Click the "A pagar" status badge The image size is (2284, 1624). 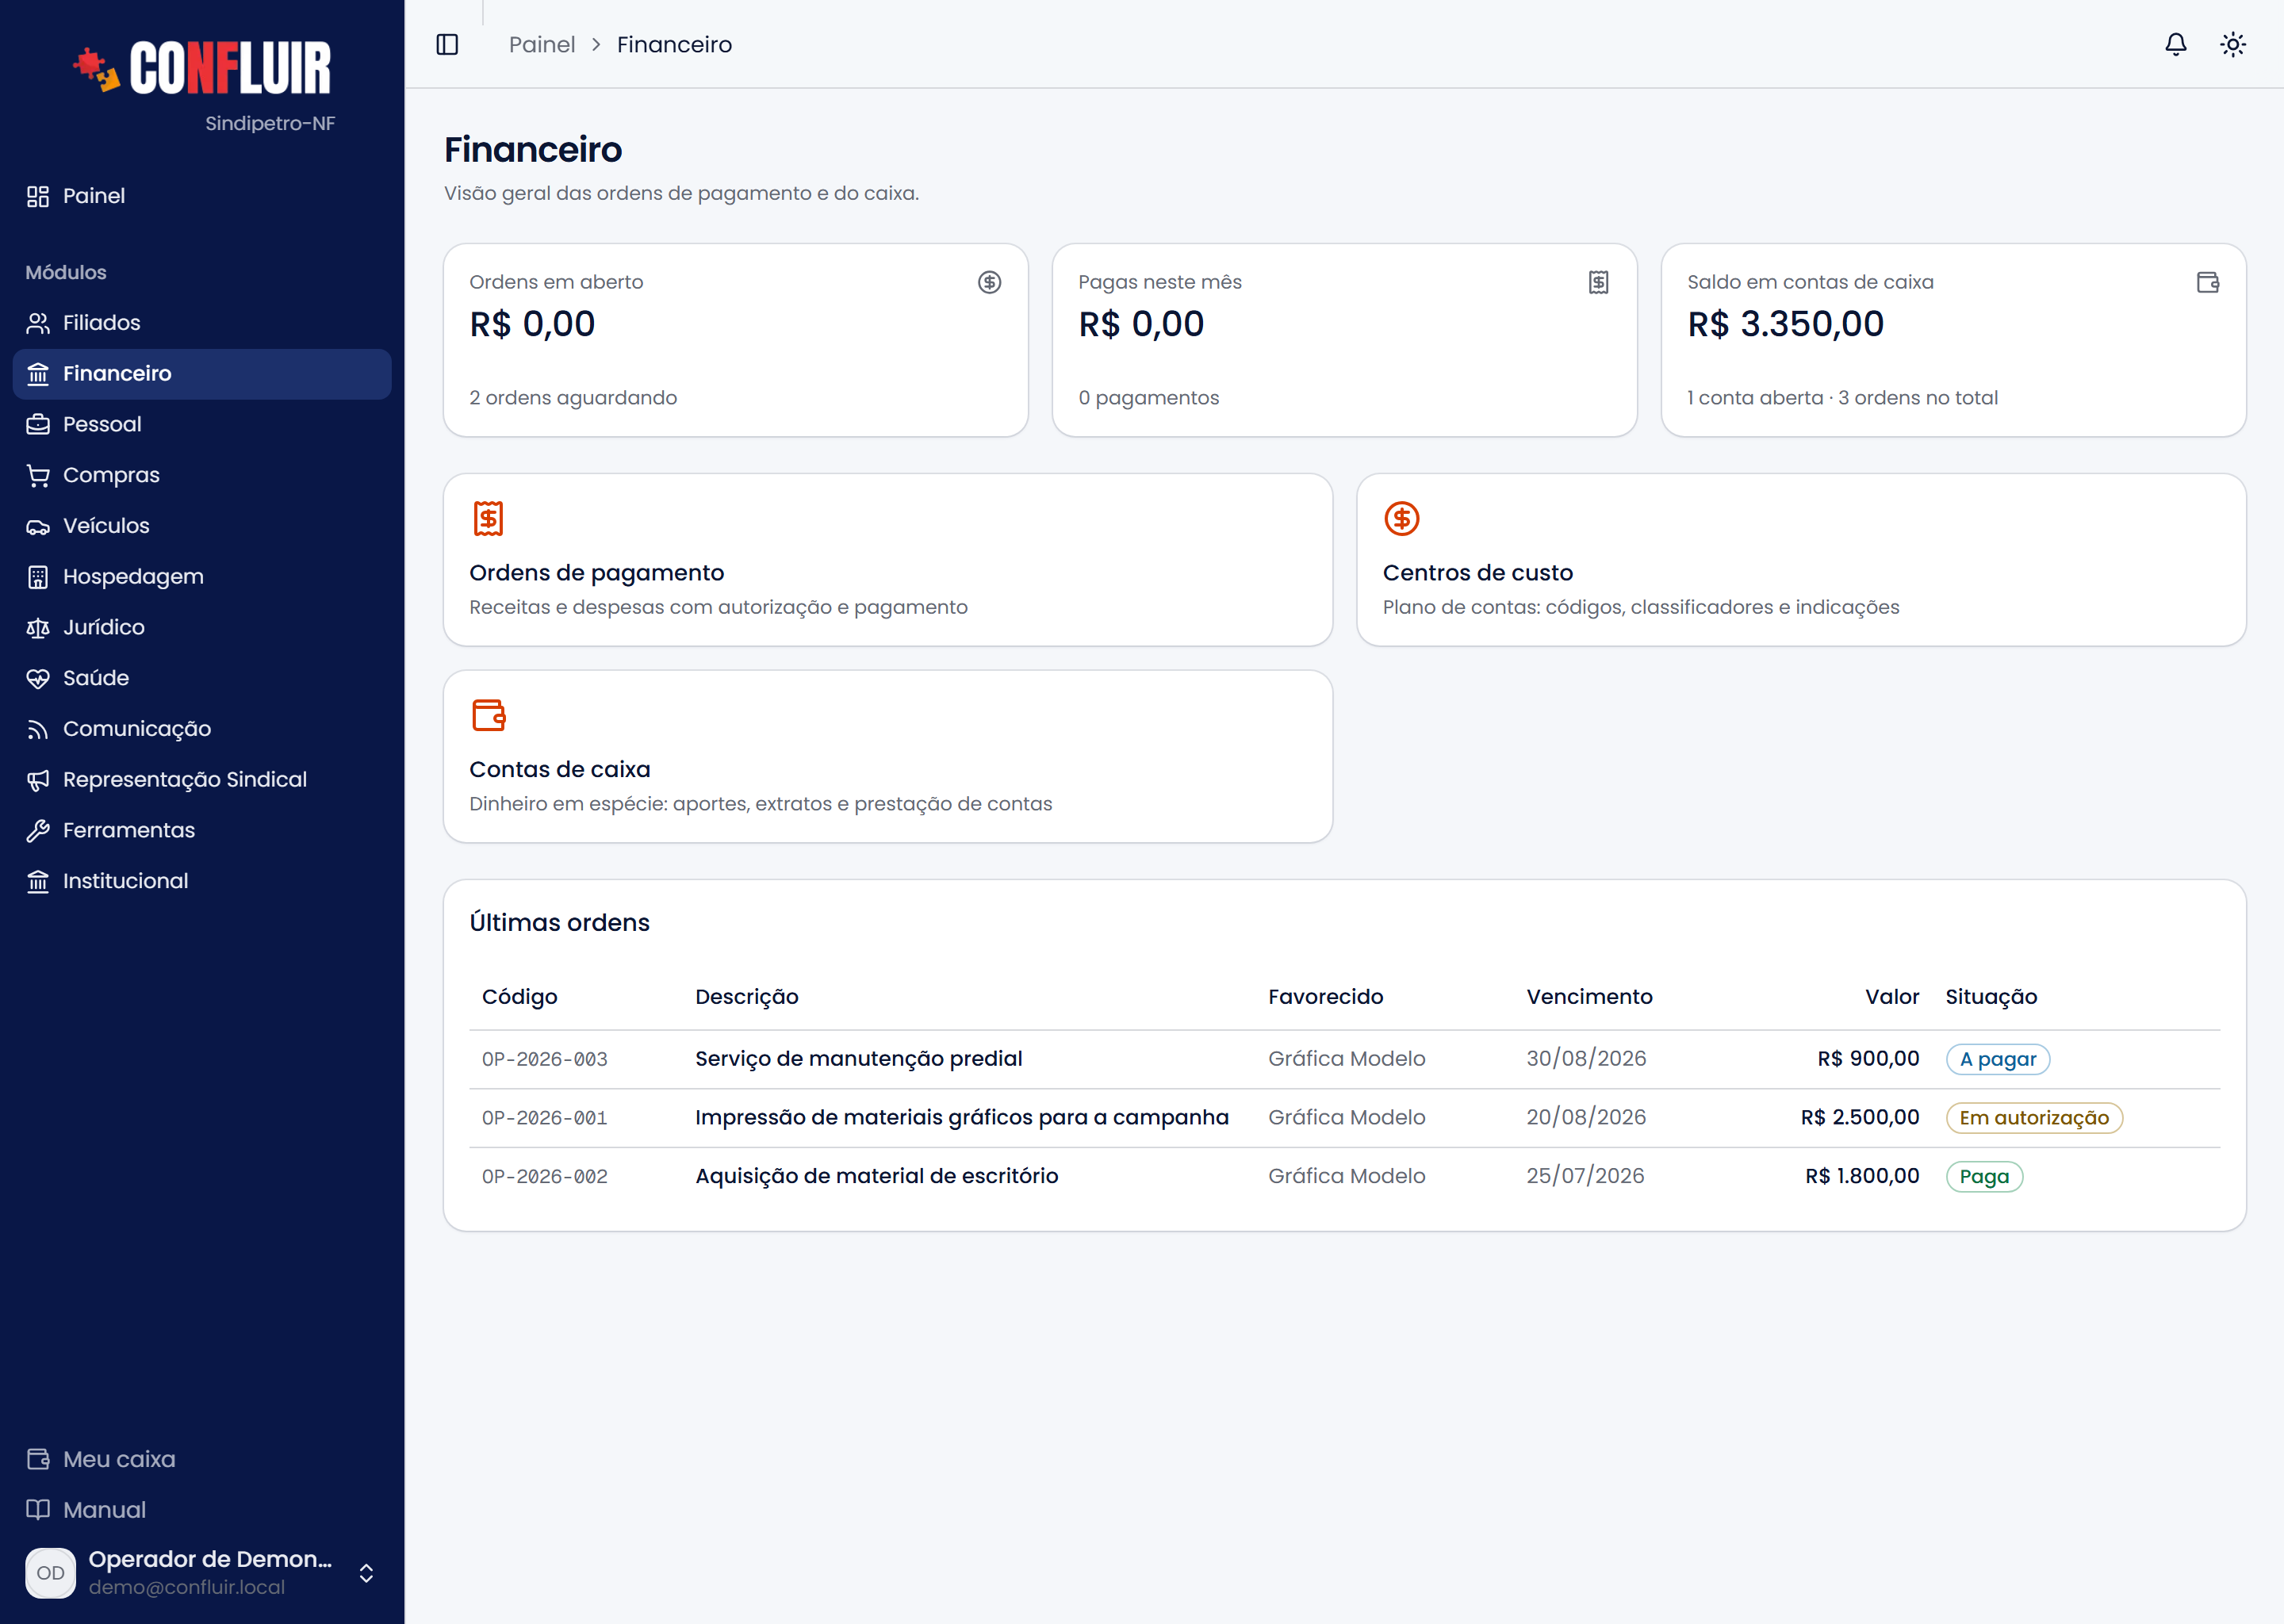tap(1998, 1060)
